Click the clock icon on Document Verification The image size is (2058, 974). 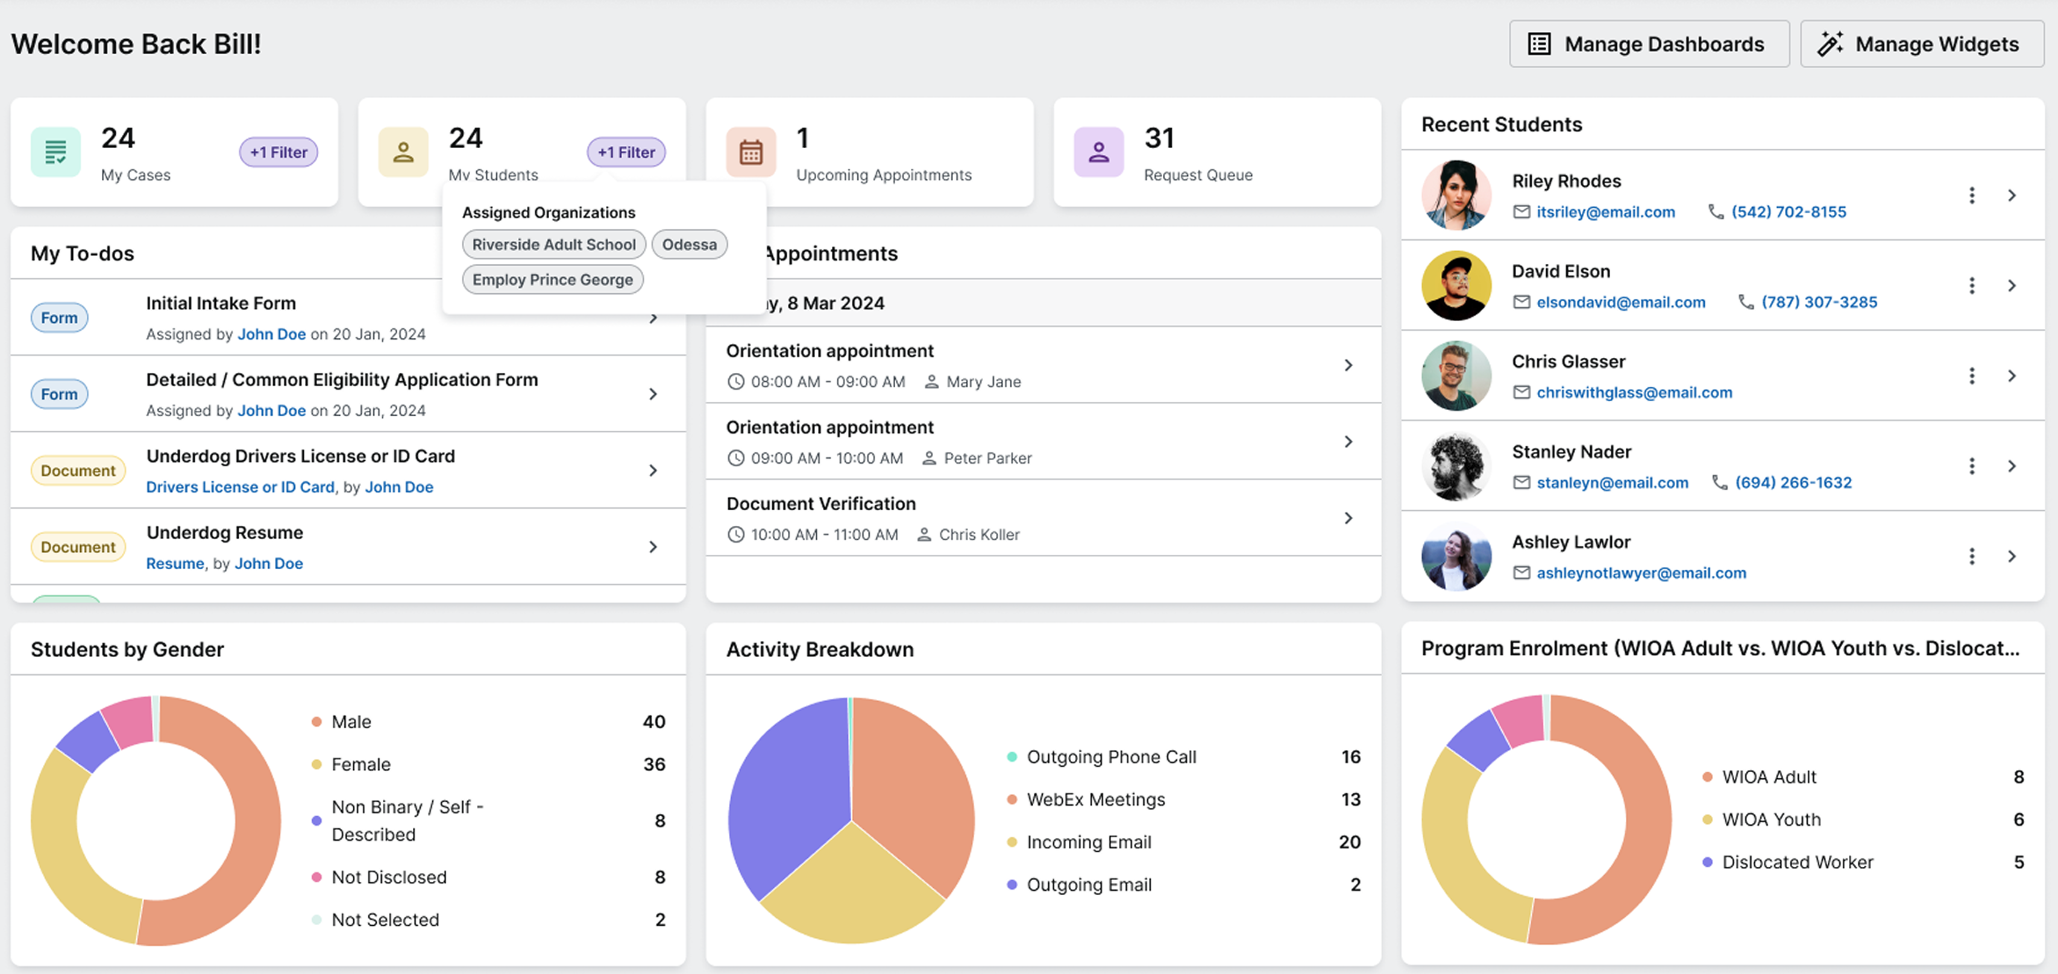pos(736,535)
